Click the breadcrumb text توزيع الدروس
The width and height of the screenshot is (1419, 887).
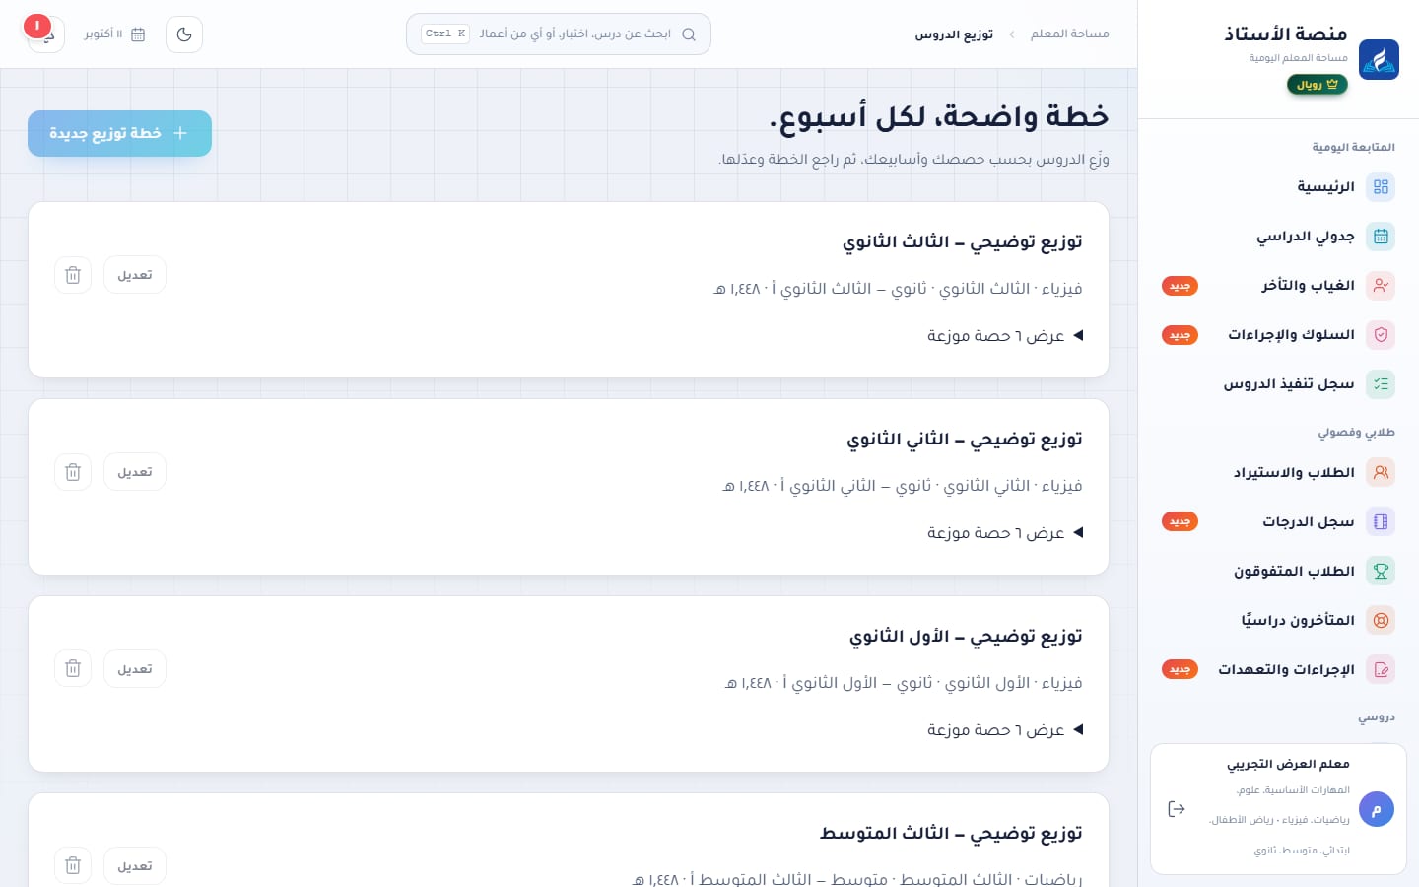[x=954, y=34]
